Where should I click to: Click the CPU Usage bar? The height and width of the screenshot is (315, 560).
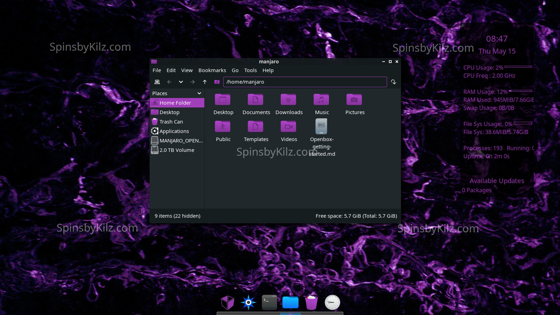click(518, 66)
